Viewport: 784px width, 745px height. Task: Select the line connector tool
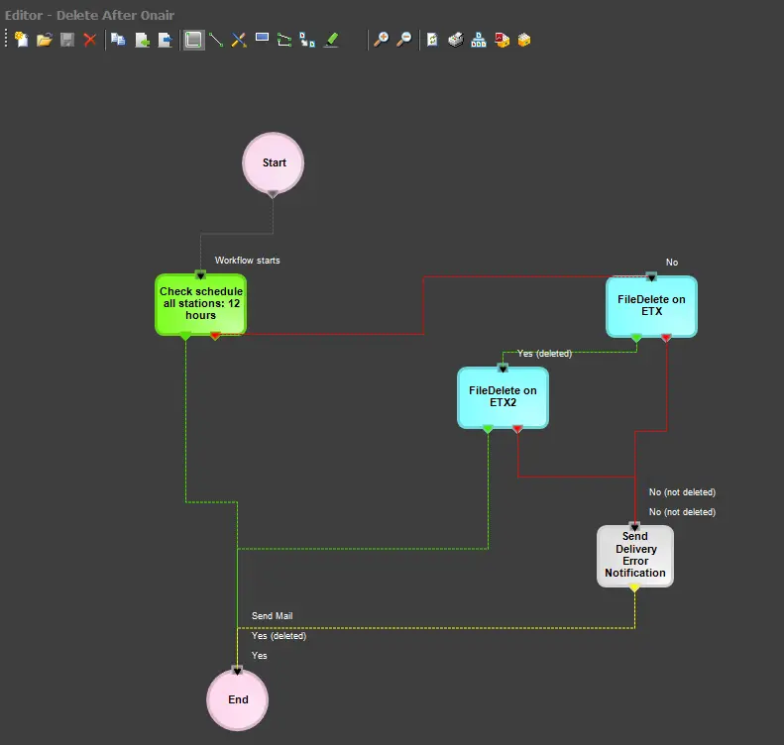[216, 40]
